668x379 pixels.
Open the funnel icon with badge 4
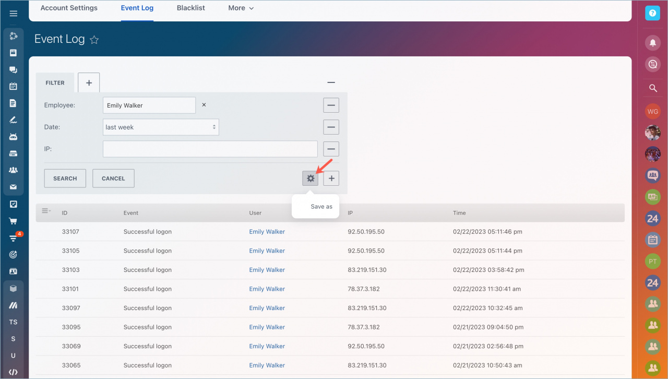[14, 238]
